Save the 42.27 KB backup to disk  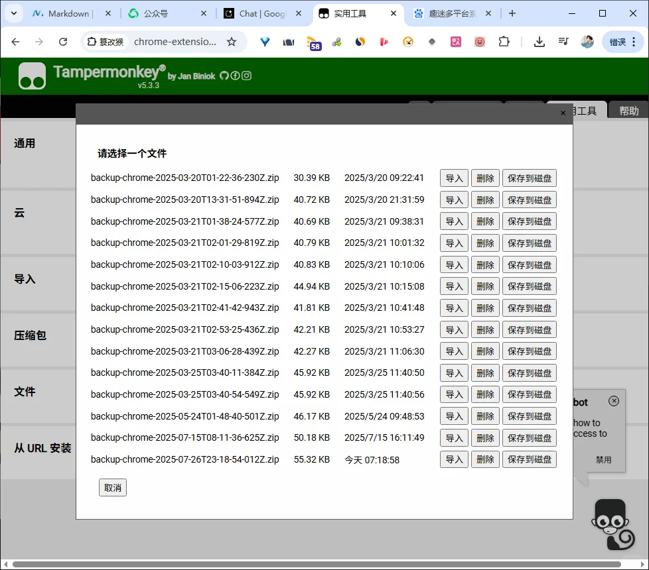pyautogui.click(x=530, y=351)
